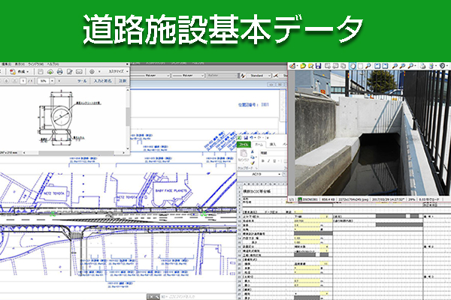Click the save diskette icon in PDF viewer toolbar
This screenshot has width=451, height=300.
(41, 71)
